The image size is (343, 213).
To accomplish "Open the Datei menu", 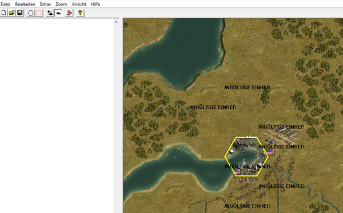I will 6,4.
